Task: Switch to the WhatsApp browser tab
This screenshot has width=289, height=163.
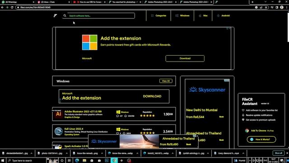Action: pos(18,2)
